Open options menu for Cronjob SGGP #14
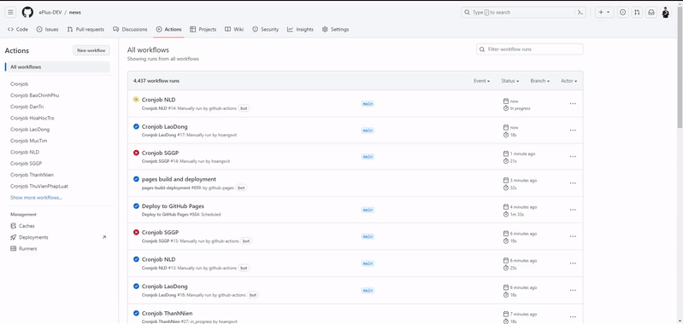 point(573,157)
